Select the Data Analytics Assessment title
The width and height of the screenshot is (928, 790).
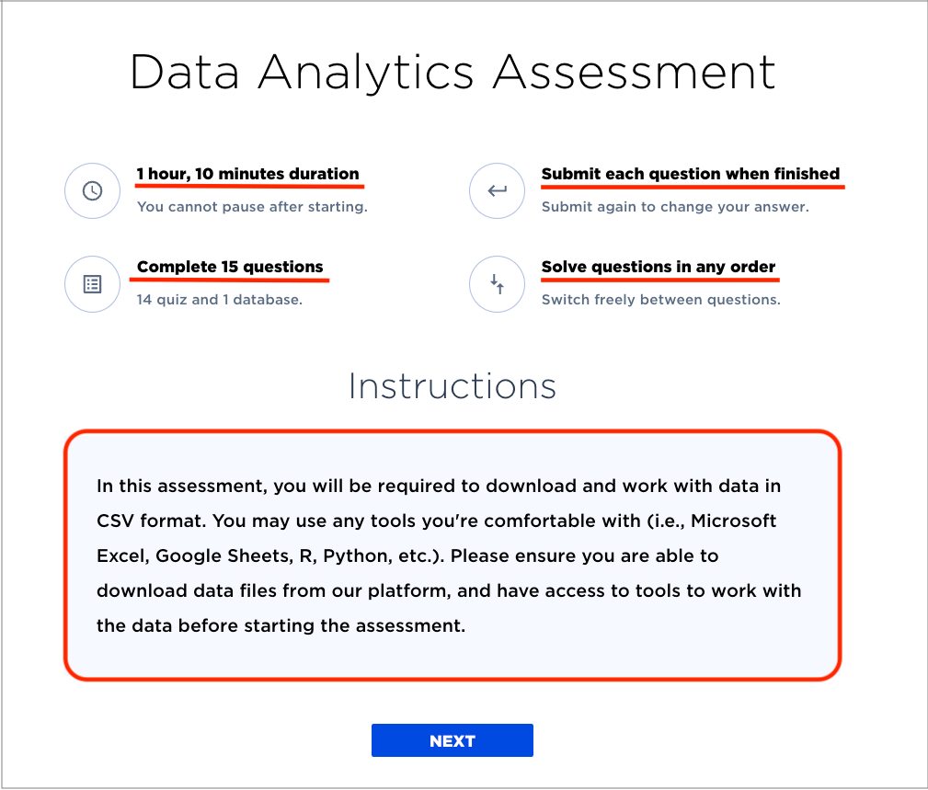(x=453, y=72)
